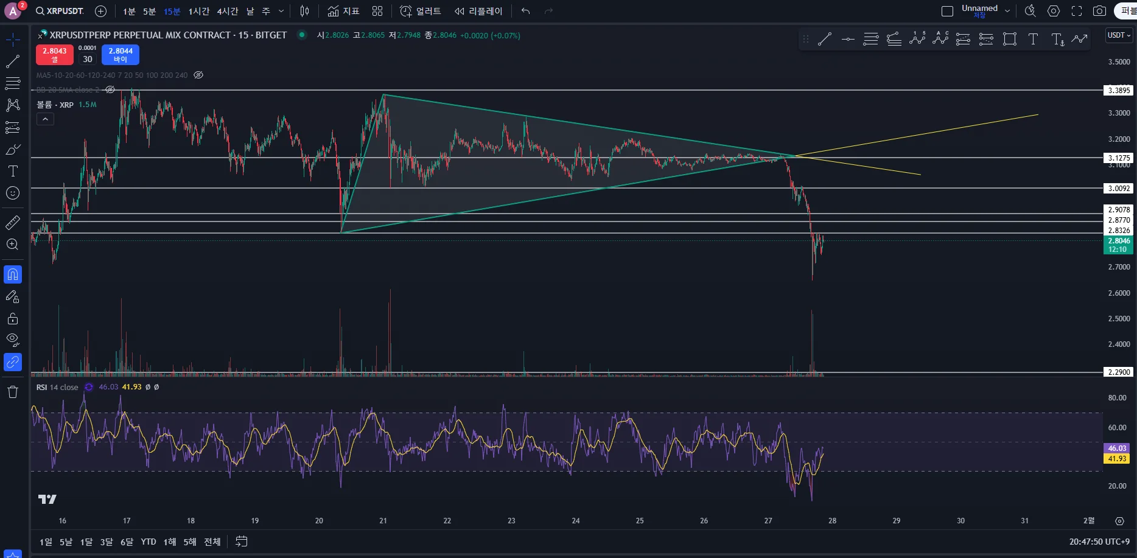Activate the magnet mode icon
1137x558 pixels.
pos(12,275)
